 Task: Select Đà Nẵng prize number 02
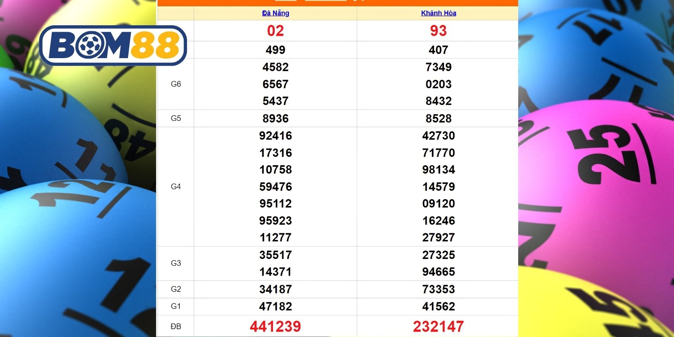(275, 31)
